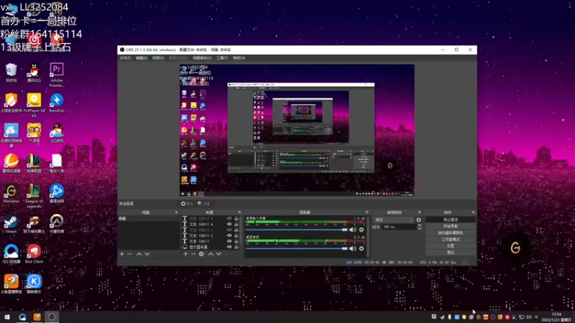
Task: Open the Windows Start button
Action: (6, 317)
